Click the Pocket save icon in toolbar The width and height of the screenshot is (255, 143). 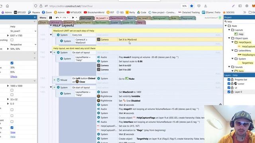tap(199, 6)
